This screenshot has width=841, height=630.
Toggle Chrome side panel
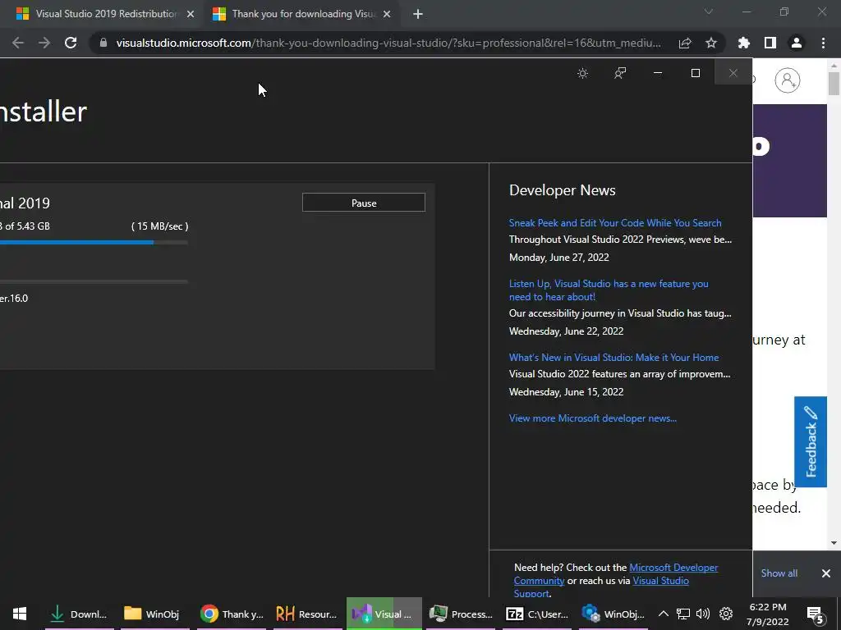(x=770, y=43)
